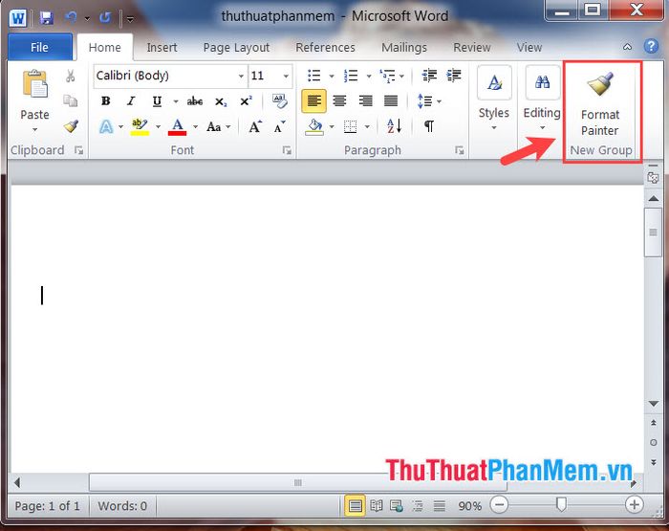Click the Shading paint bucket icon
Viewport: 669px width, 531px height.
[314, 127]
